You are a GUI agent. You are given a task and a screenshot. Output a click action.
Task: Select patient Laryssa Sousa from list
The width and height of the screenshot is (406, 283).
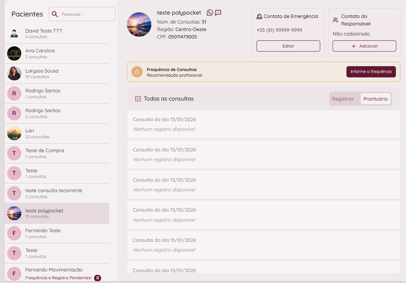point(42,73)
